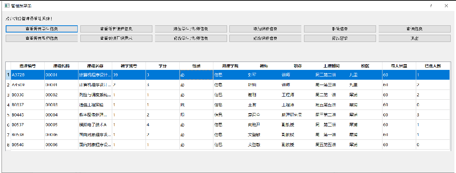The height and width of the screenshot is (173, 456).
Task: Click enrolled count 3 in row B0445
Action: coord(432,114)
